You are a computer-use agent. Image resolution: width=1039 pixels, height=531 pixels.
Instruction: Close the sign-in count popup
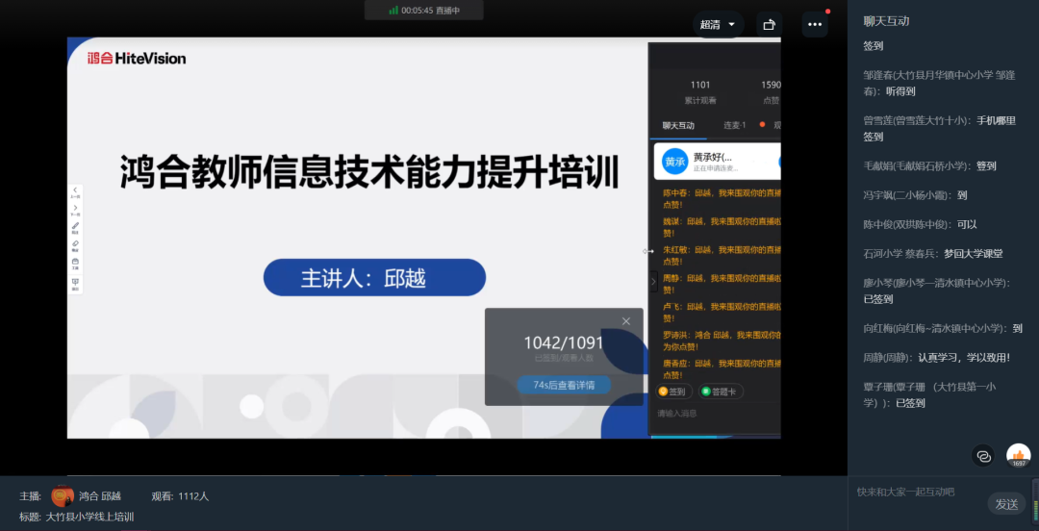click(626, 321)
